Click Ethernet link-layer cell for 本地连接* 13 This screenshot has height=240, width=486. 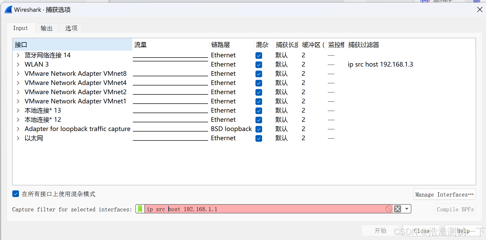click(x=223, y=111)
